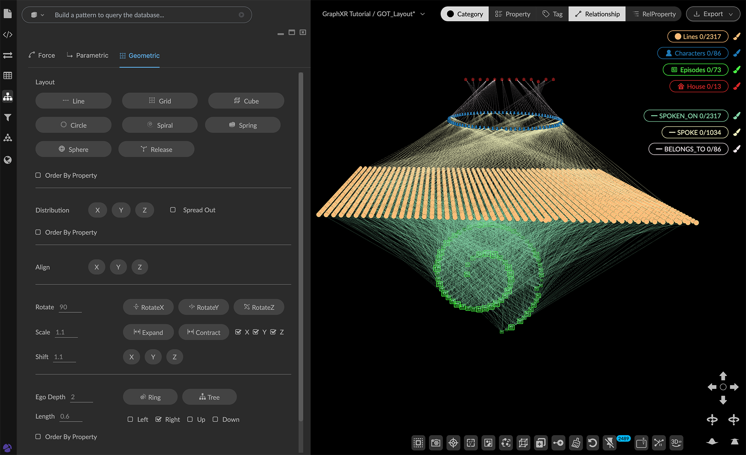746x455 pixels.
Task: Expand the GOT_Layout project name dropdown
Action: (423, 14)
